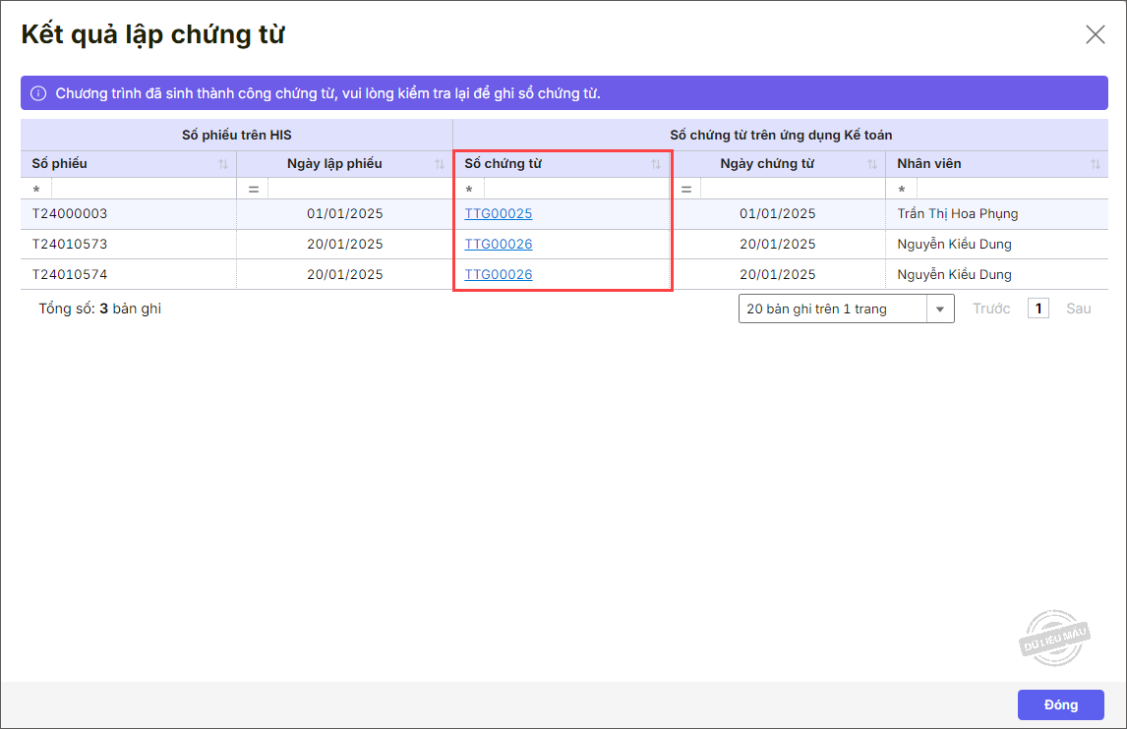Sort by Nhân viên column icon

pyautogui.click(x=1096, y=164)
